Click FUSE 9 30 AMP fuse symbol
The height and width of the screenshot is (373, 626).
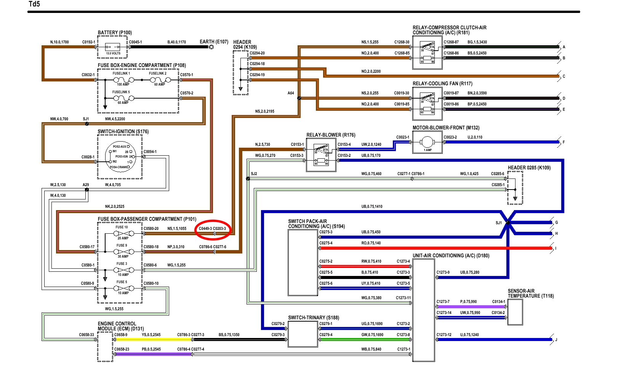point(123,251)
